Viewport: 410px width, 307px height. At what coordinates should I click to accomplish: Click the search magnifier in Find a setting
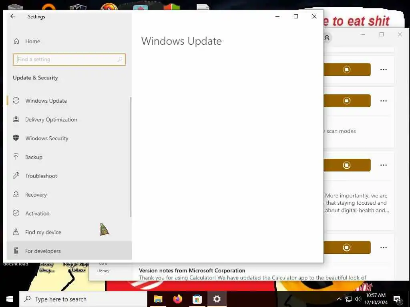[x=120, y=60]
